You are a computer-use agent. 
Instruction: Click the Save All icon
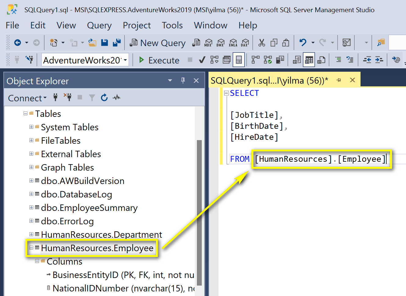(x=117, y=43)
